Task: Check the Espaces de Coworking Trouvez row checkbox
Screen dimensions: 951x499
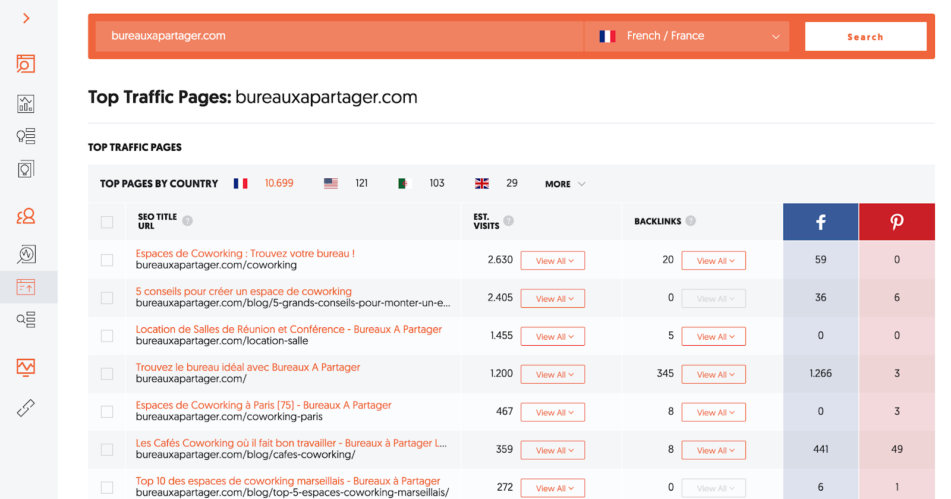Action: coord(107,260)
